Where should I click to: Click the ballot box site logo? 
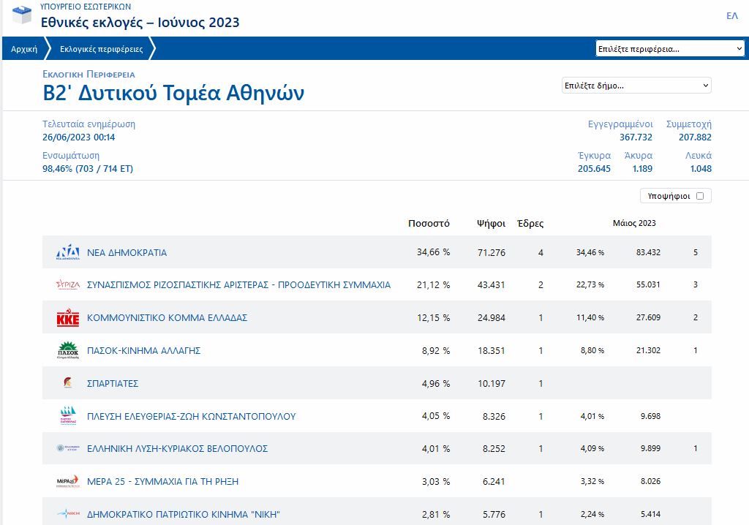(x=22, y=14)
